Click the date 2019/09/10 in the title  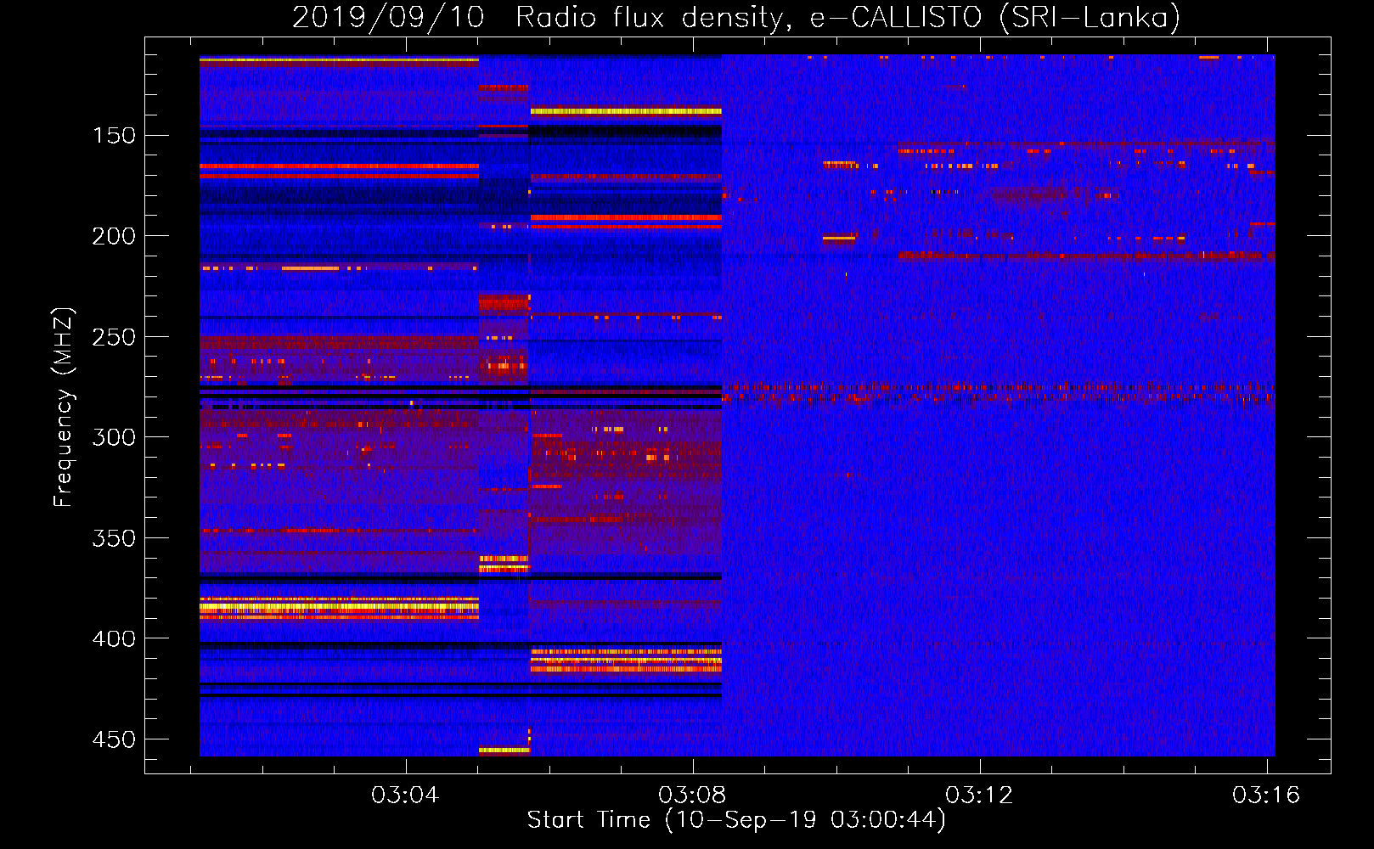point(388,17)
